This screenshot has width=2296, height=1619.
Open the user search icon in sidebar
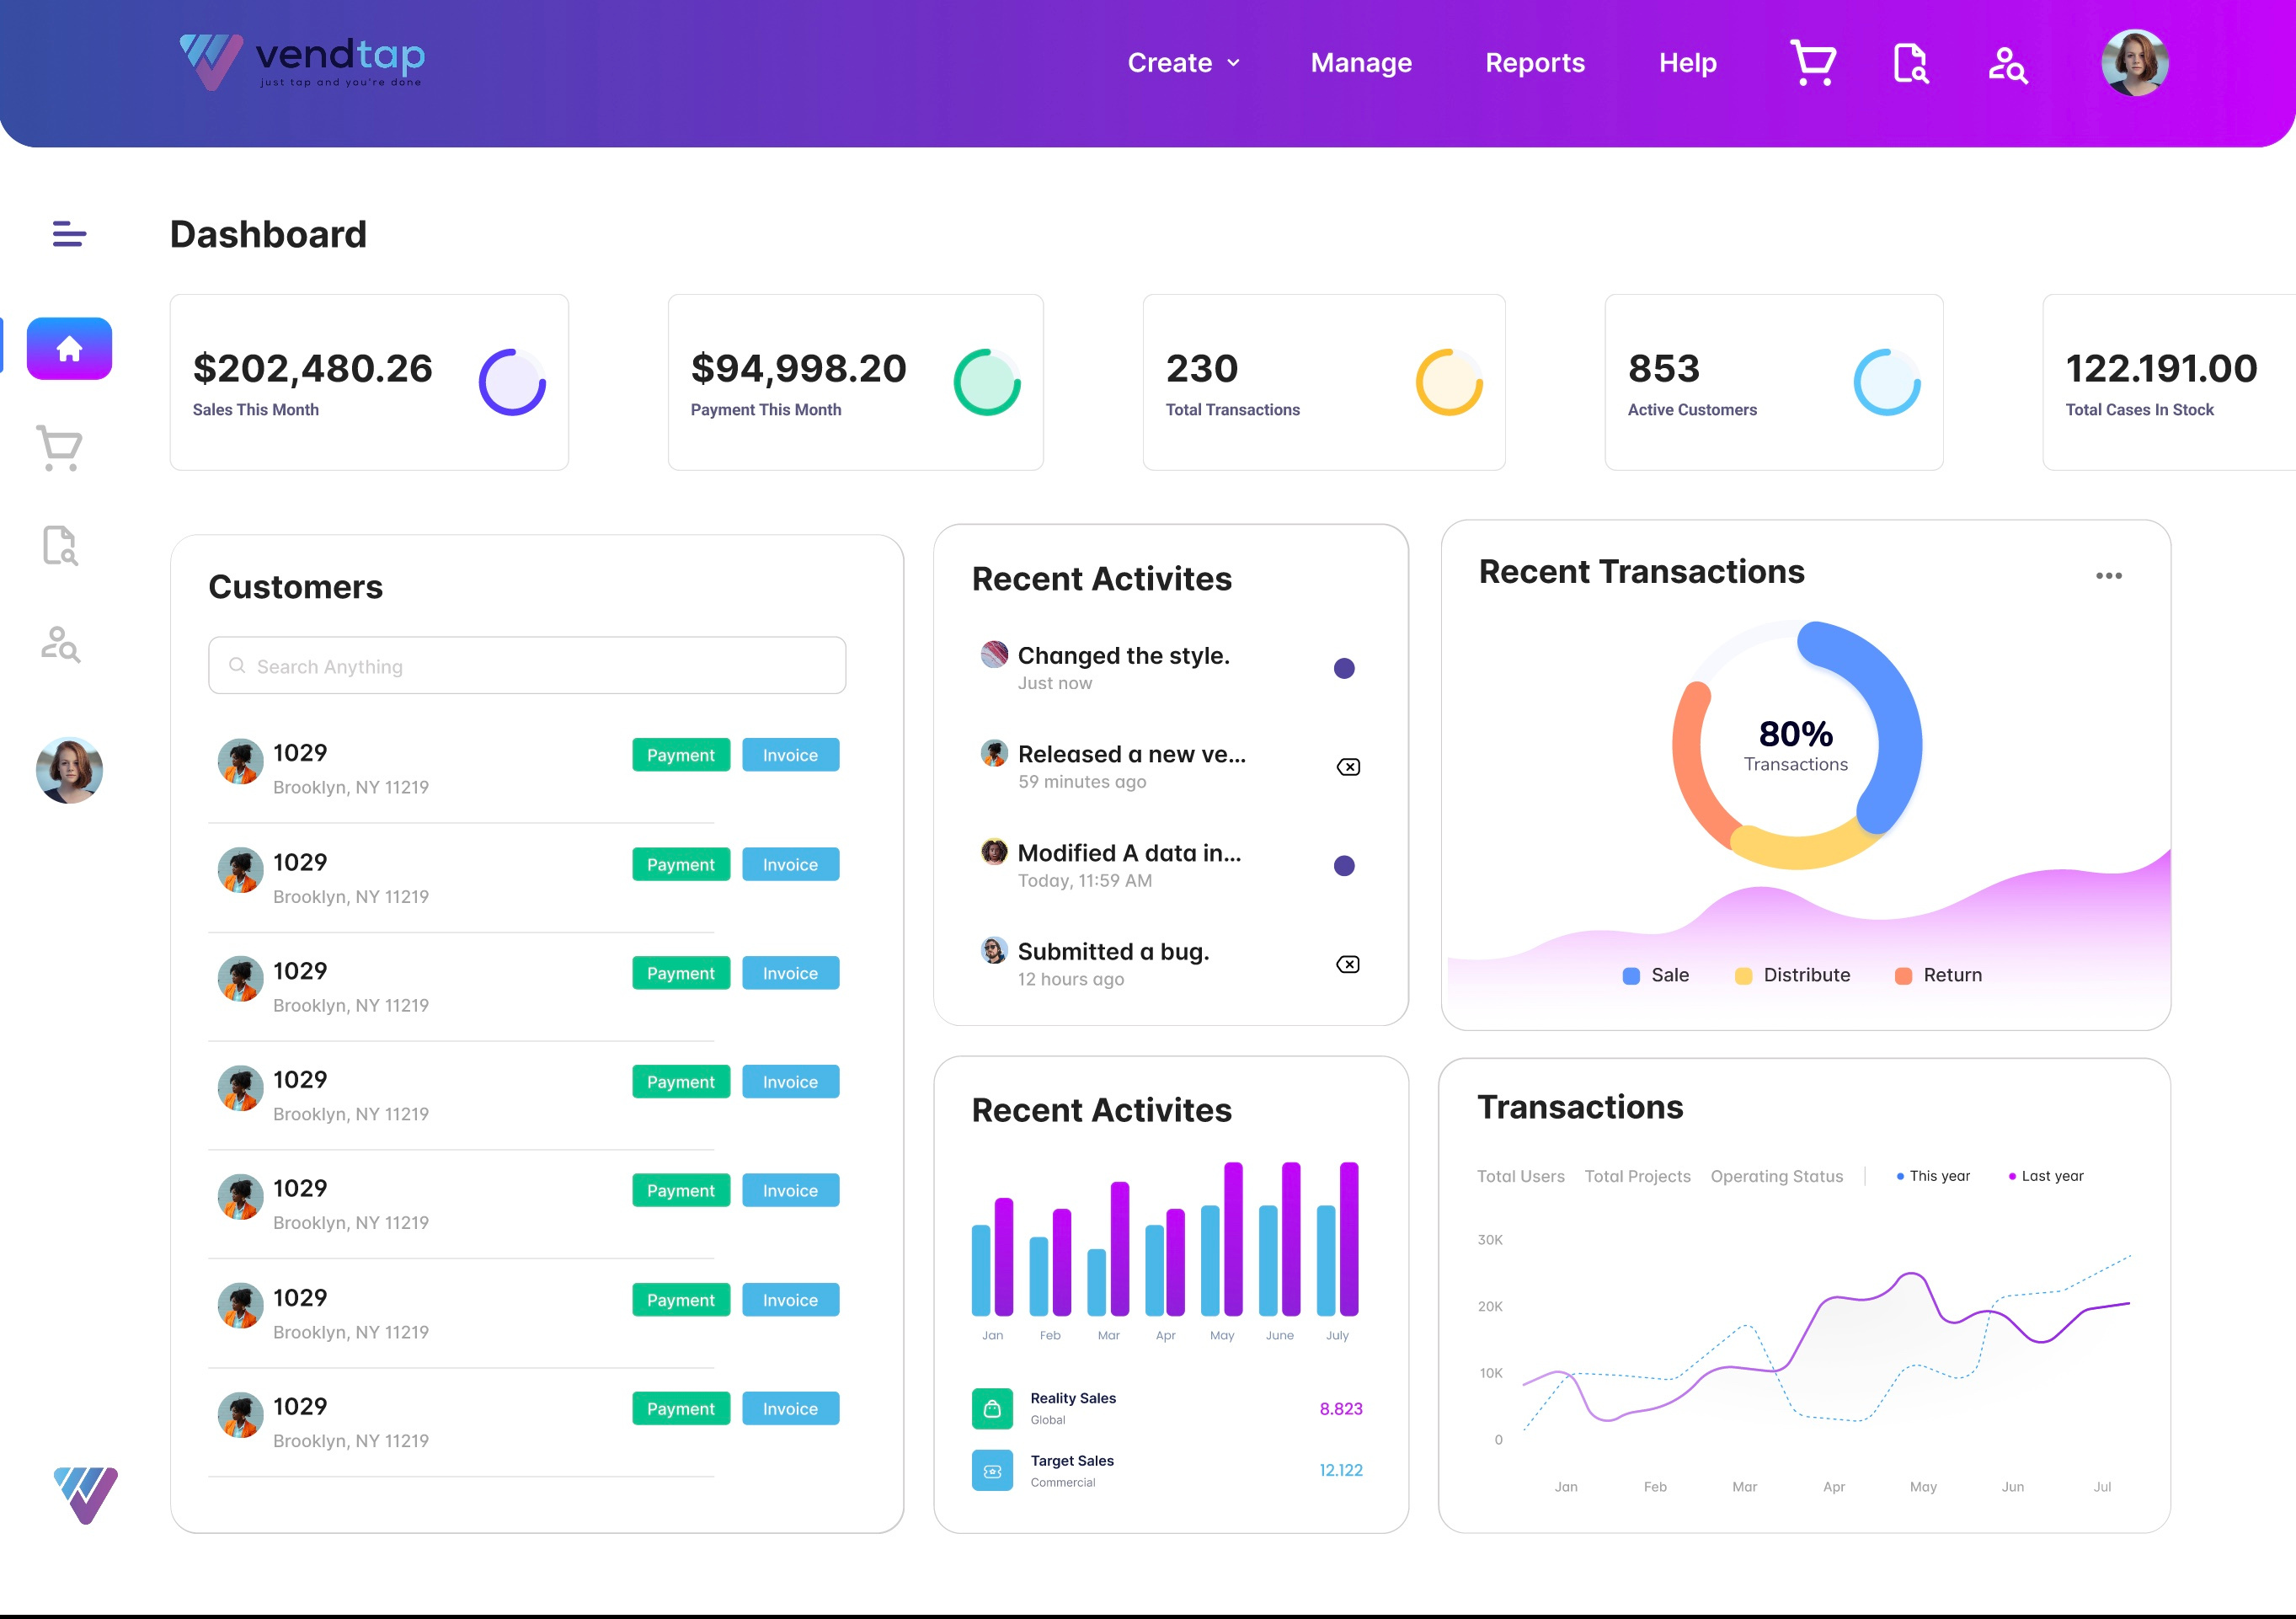tap(60, 645)
